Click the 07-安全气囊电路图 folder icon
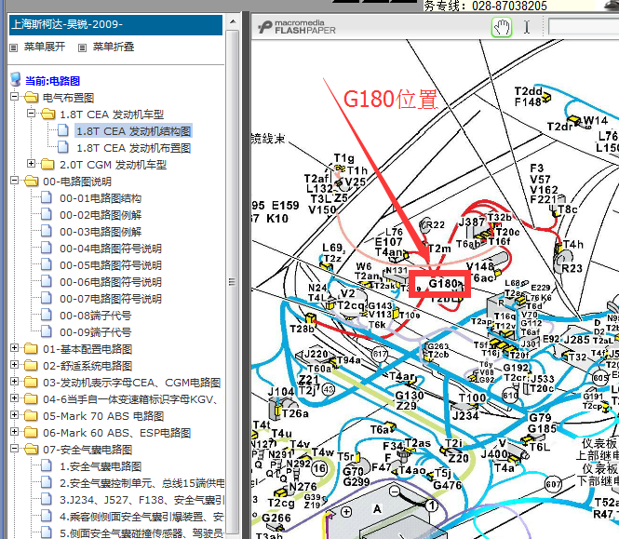Screen dimensions: 619x539 click(x=32, y=449)
